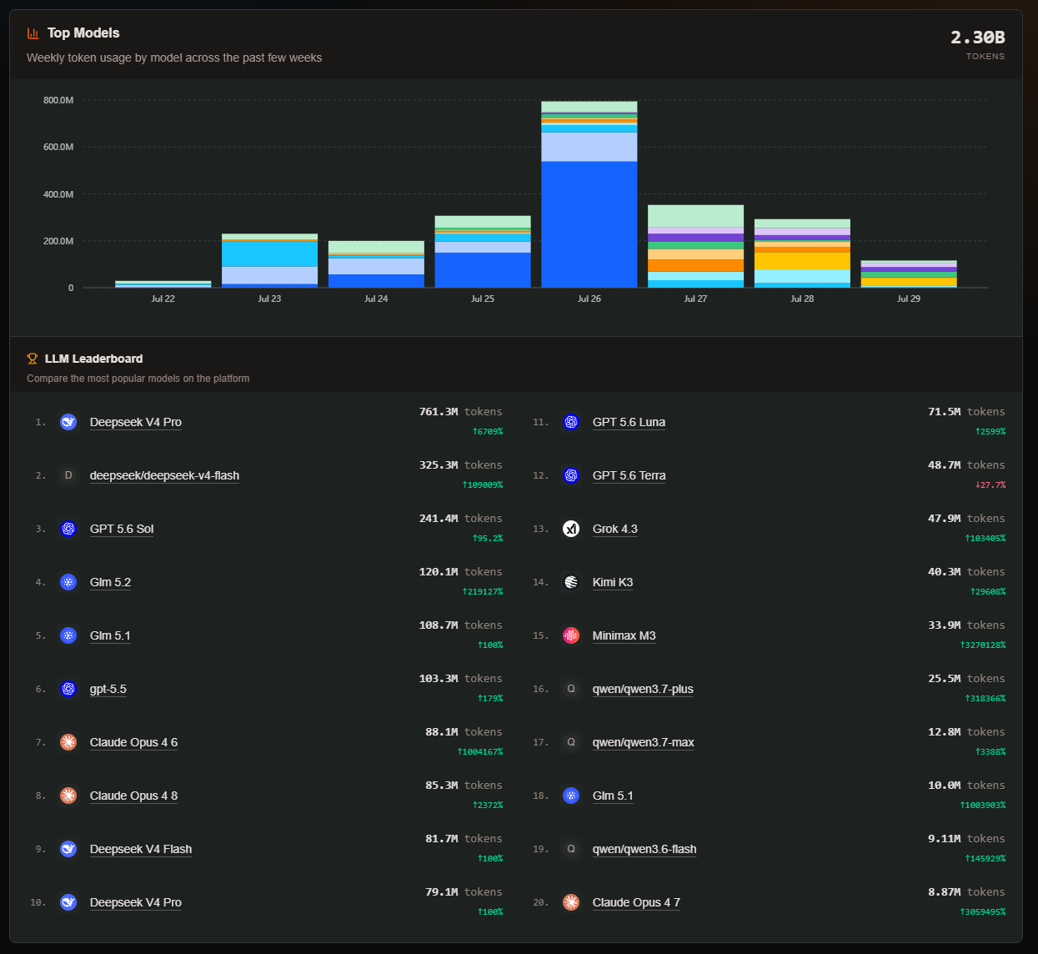
Task: Click the ↓27.7% change for GPT 5.6 Terra
Action: pos(990,485)
